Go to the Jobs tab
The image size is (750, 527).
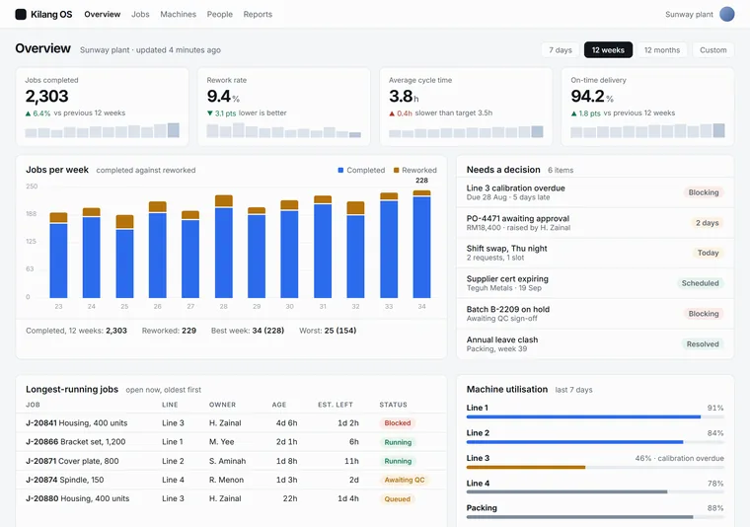pos(140,15)
